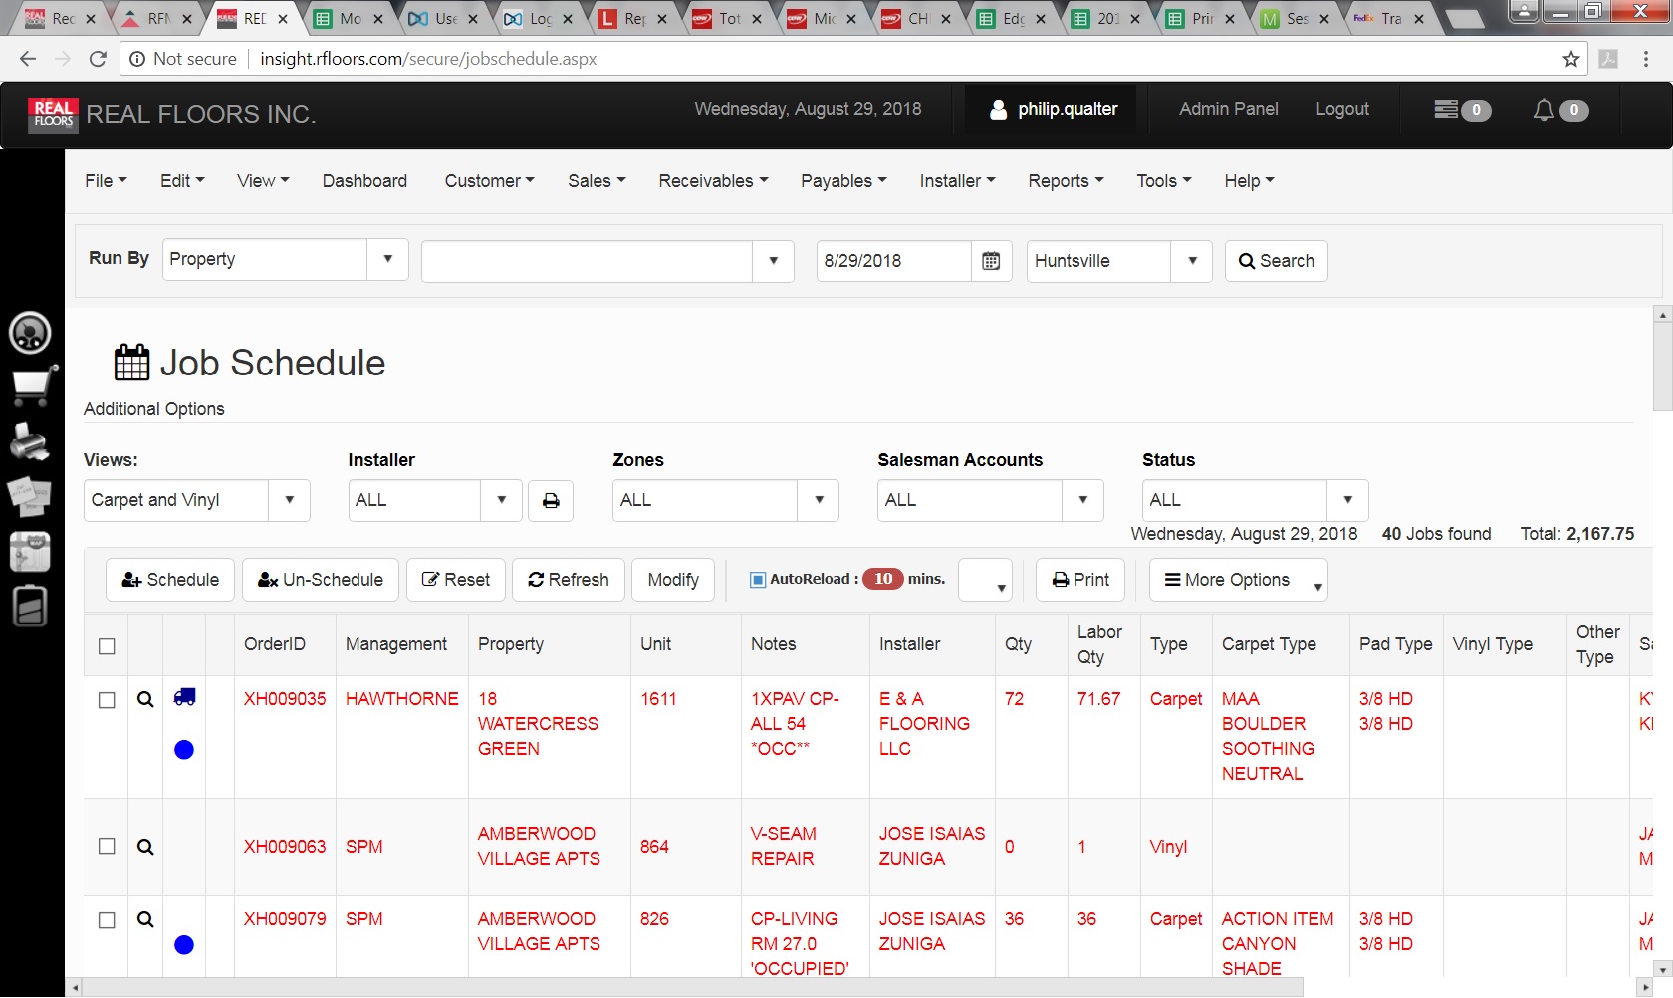The width and height of the screenshot is (1673, 998).
Task: Open the File menu
Action: coord(106,181)
